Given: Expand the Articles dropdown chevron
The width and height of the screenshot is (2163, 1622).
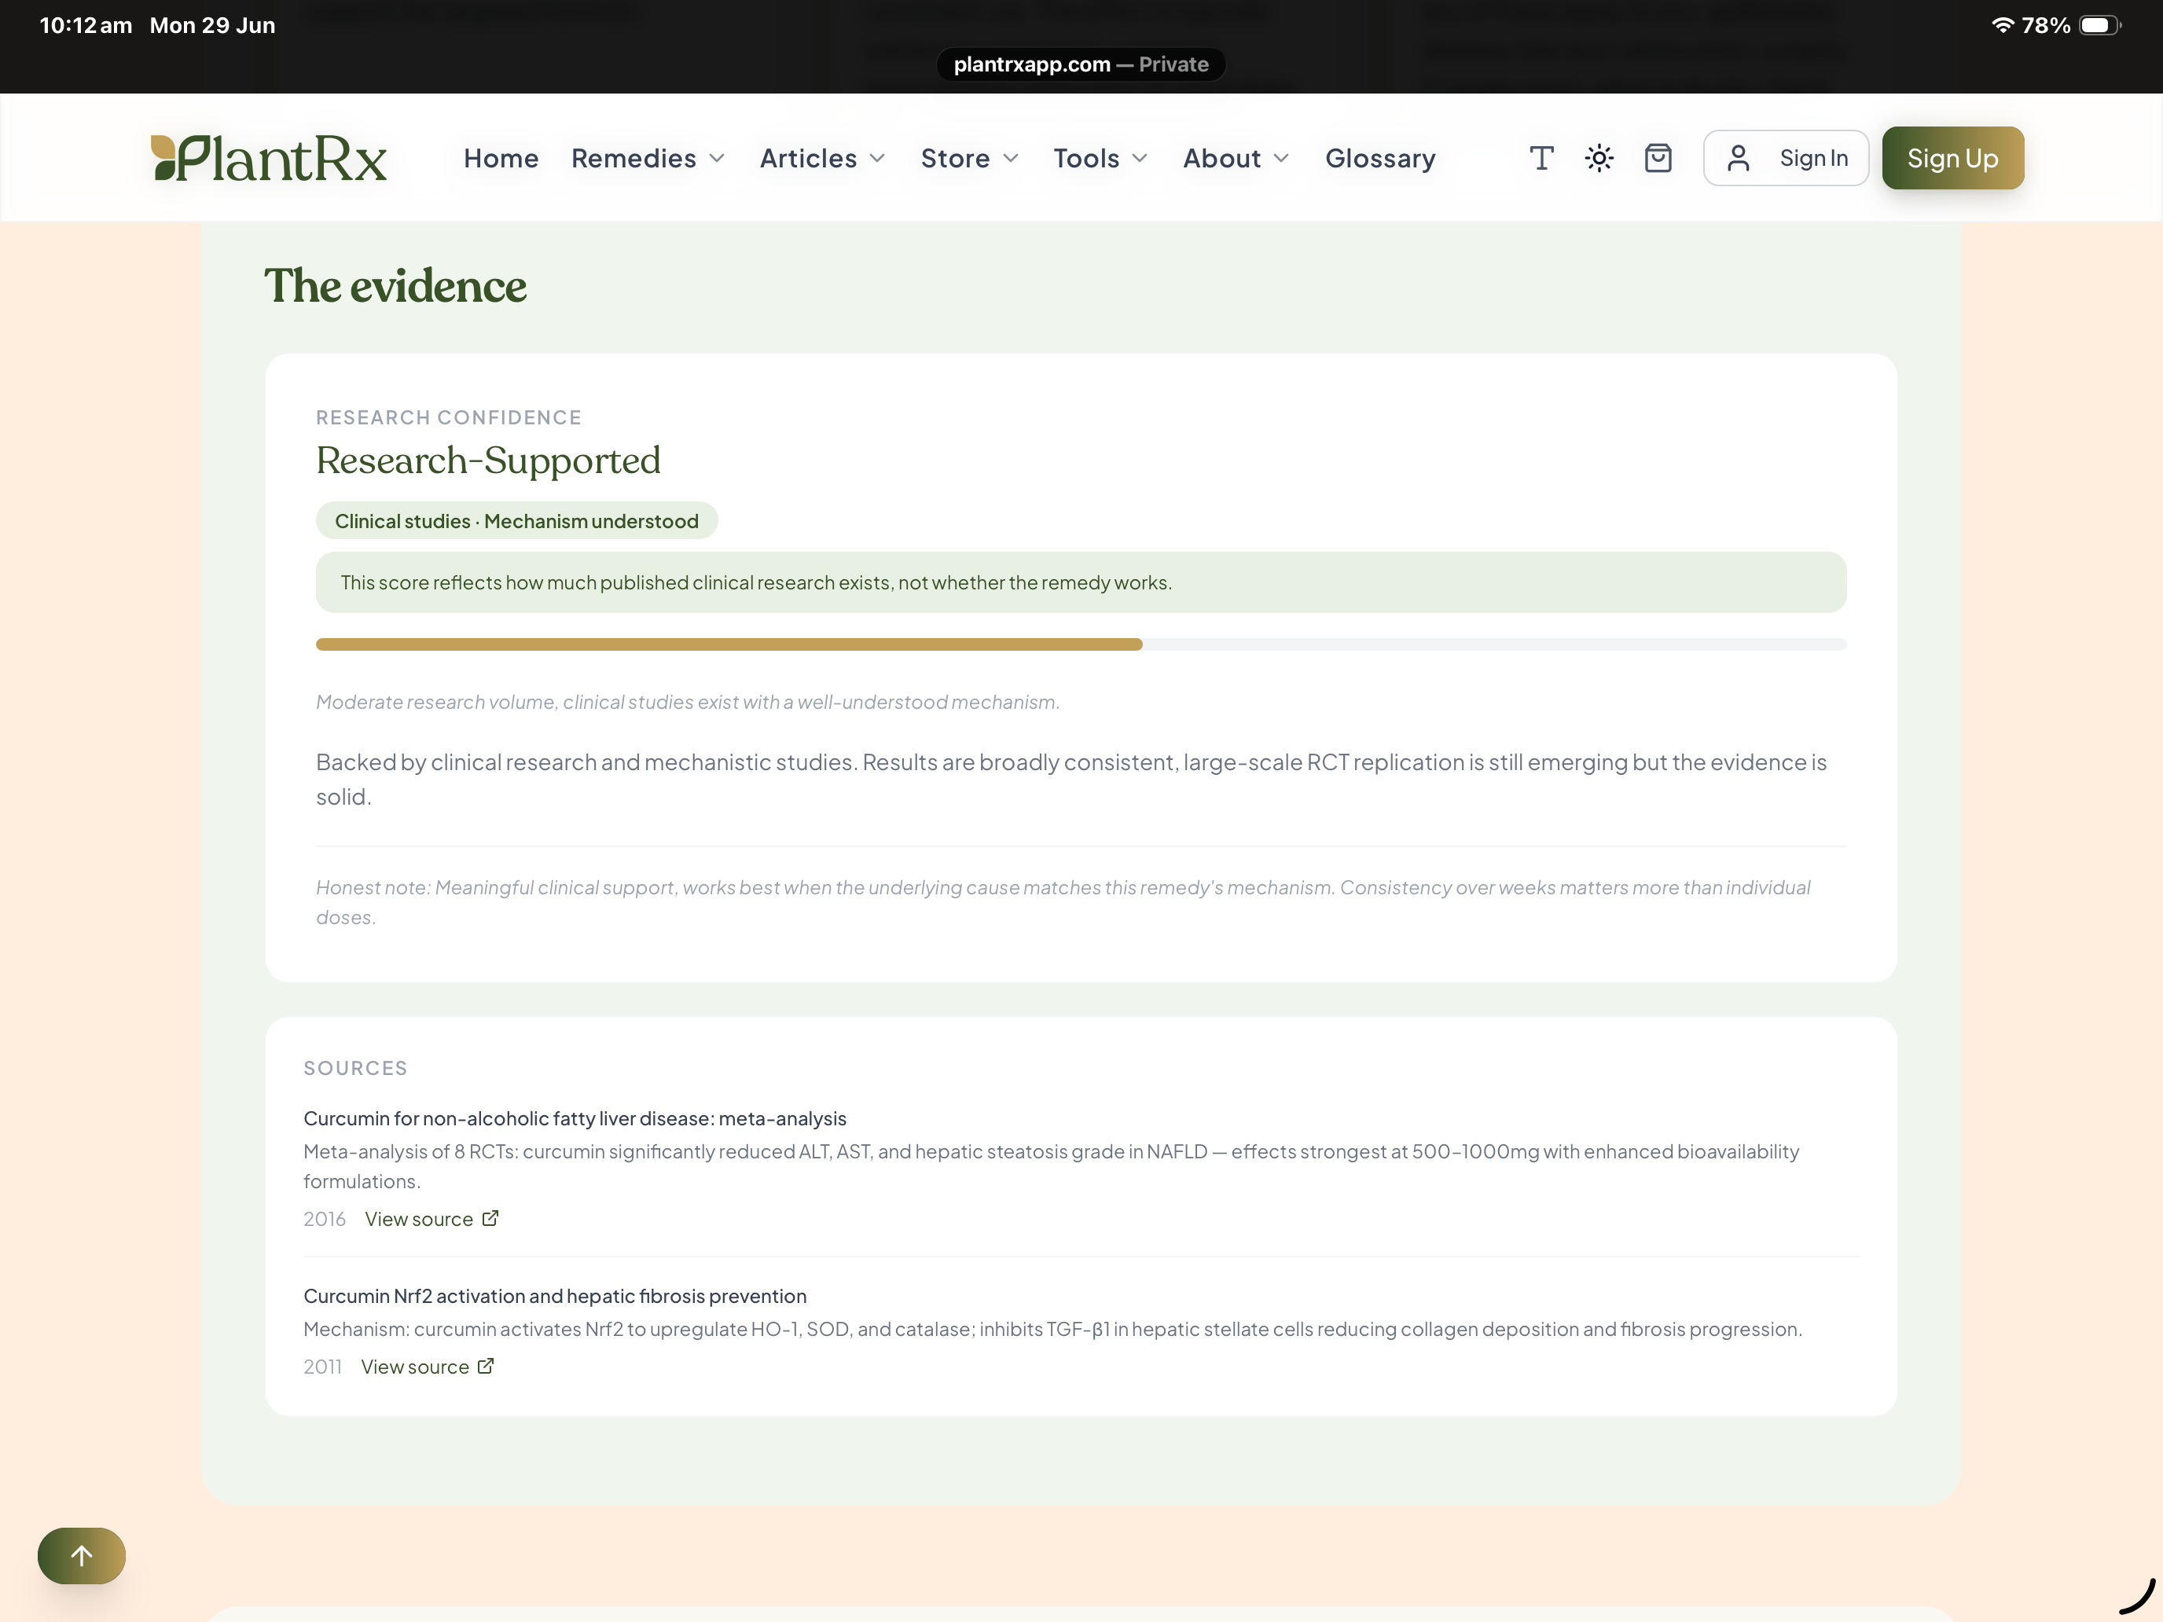Looking at the screenshot, I should [877, 159].
